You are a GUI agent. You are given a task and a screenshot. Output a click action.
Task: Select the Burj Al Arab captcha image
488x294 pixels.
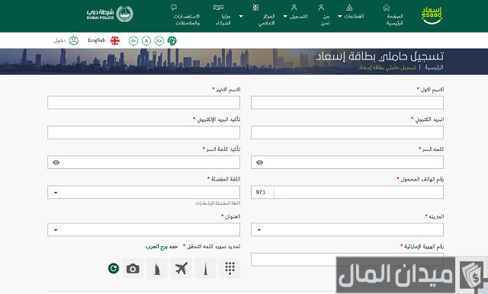coord(157,268)
